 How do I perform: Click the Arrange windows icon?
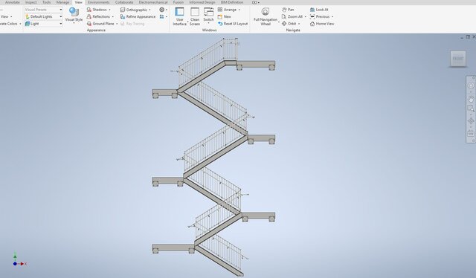pyautogui.click(x=220, y=10)
